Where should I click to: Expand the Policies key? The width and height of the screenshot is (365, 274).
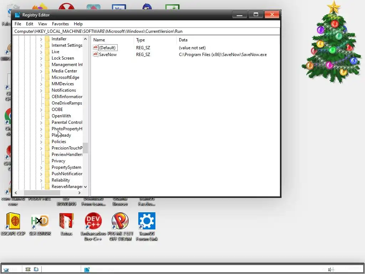tap(41, 142)
